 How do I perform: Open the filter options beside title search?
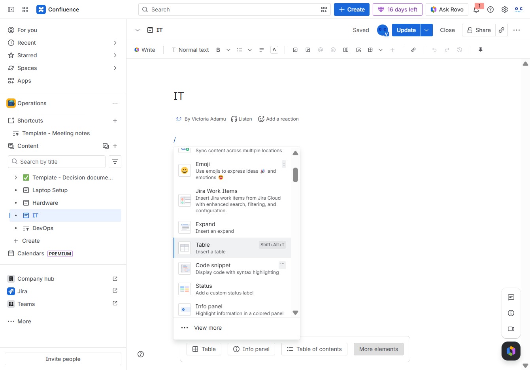[x=115, y=162]
